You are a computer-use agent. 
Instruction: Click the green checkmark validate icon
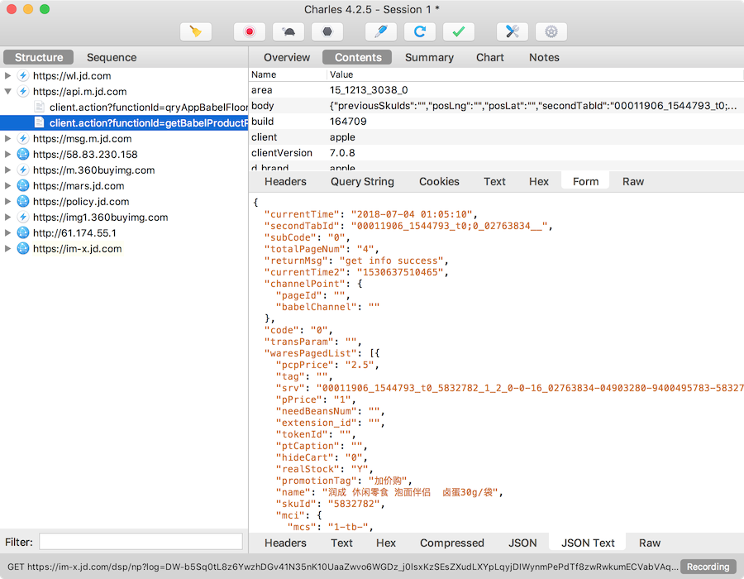click(458, 31)
